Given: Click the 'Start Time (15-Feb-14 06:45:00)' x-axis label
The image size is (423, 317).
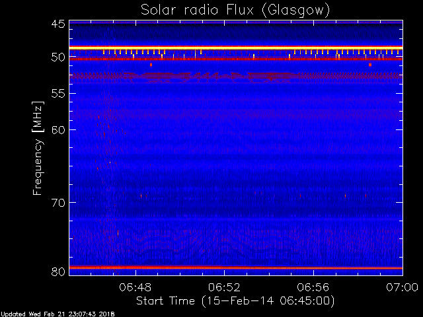Looking at the screenshot, I should pos(235,301).
